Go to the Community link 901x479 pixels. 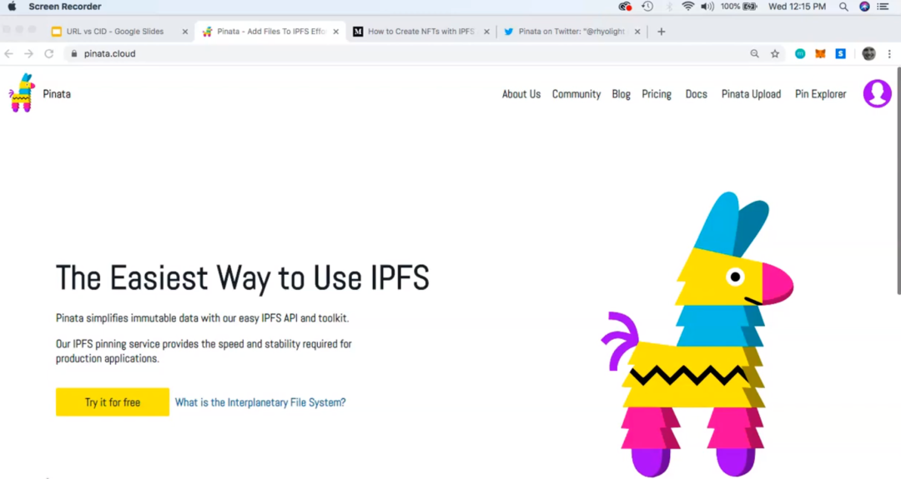[576, 94]
